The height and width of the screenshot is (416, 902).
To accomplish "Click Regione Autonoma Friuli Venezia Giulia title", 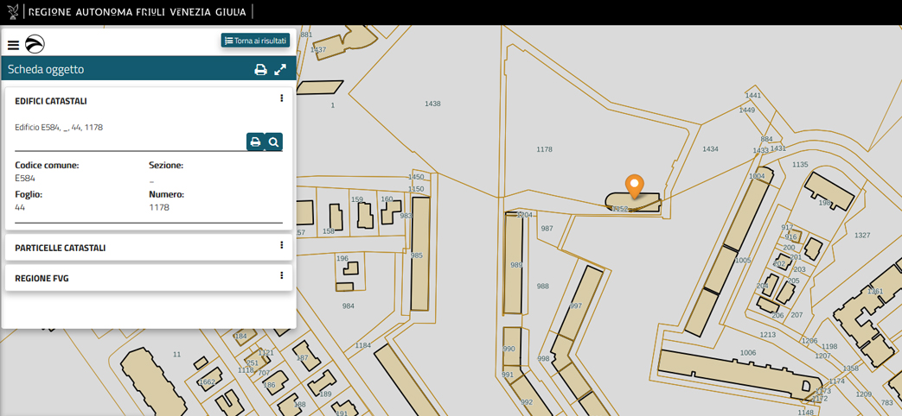I will [138, 12].
